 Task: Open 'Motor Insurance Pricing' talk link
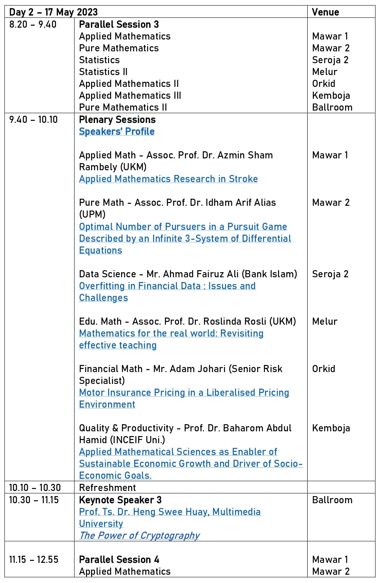pyautogui.click(x=184, y=393)
